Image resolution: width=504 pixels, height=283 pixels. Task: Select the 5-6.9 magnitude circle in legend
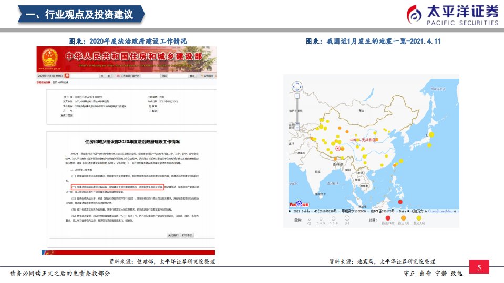333,218
